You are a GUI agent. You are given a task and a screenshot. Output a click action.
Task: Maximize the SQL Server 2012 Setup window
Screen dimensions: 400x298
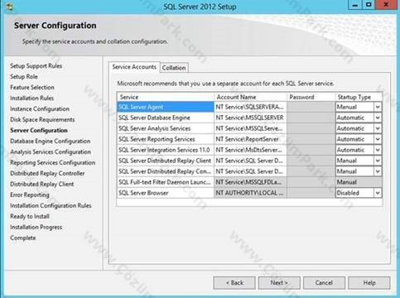click(x=369, y=5)
